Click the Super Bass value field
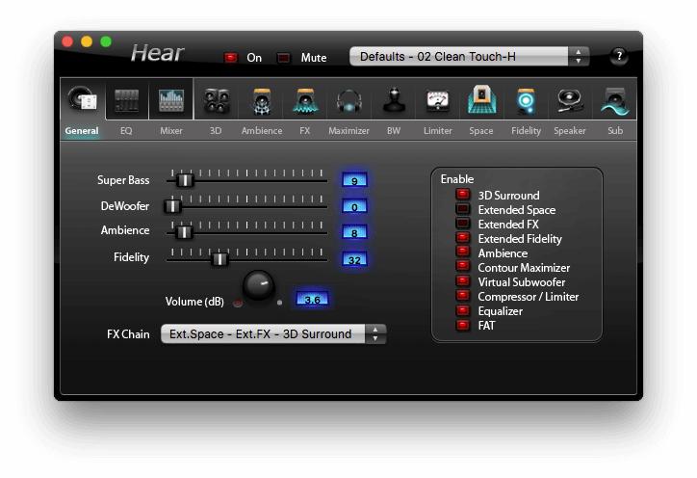Viewport: 697px width, 478px height. [x=354, y=180]
